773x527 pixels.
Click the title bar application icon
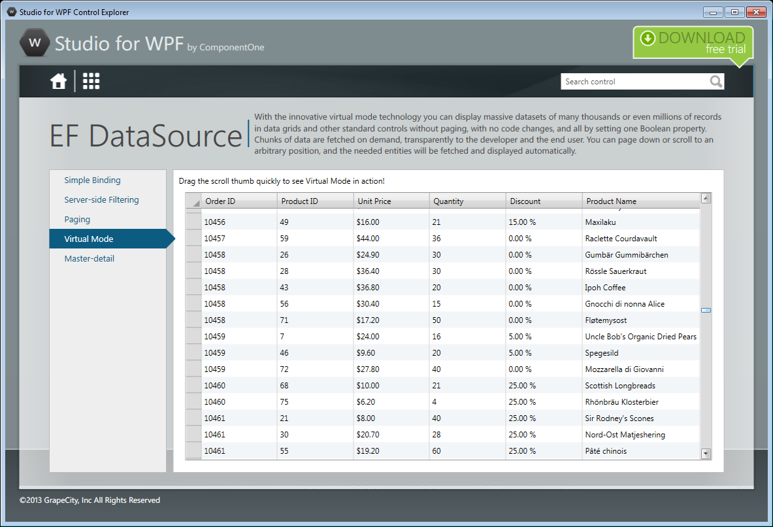[x=12, y=12]
